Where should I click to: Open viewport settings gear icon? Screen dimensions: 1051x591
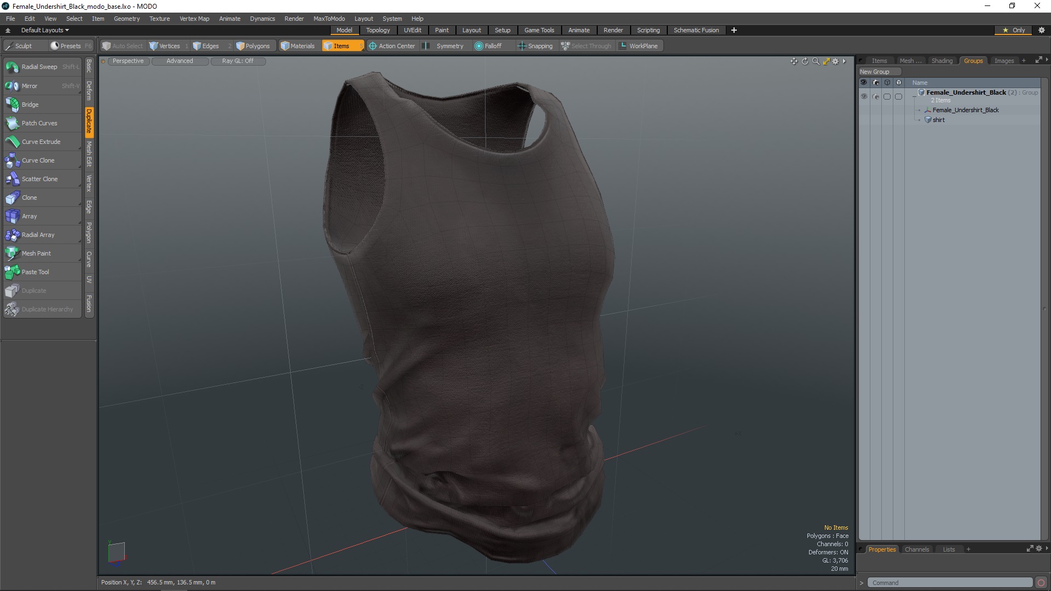coord(835,61)
